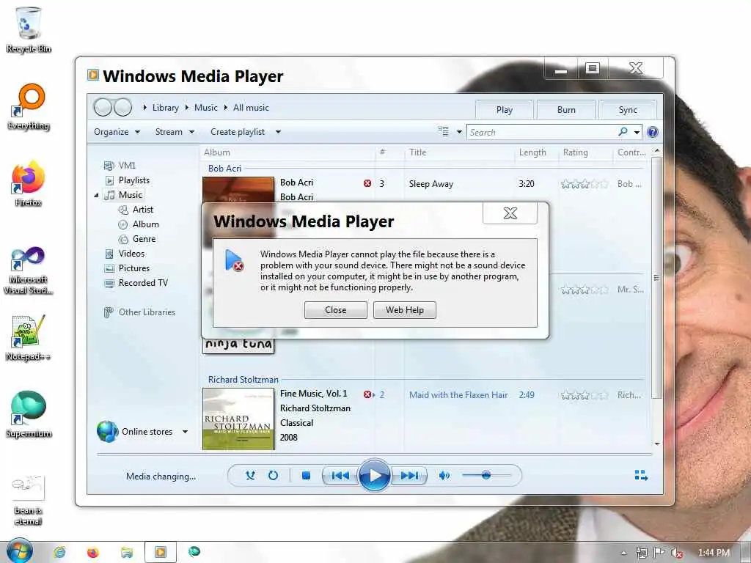Open Windows Explorer from the taskbar
The width and height of the screenshot is (751, 563).
tap(126, 552)
